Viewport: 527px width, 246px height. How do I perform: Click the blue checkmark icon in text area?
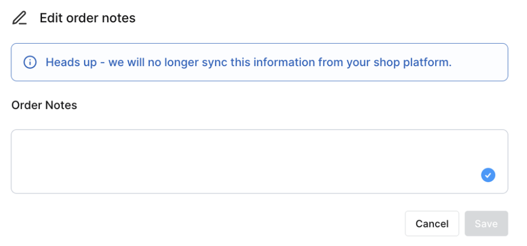[488, 176]
